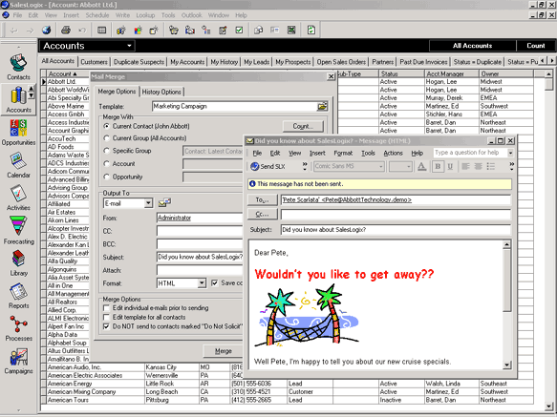
Task: Select Current Contact (John Abbott) option
Action: [106, 126]
